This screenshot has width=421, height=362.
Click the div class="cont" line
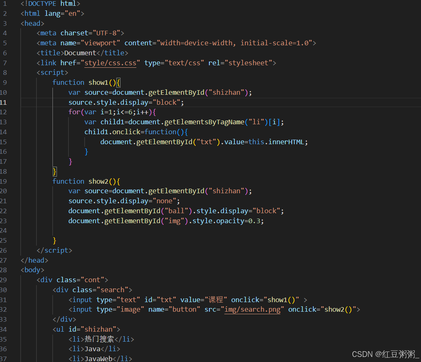click(72, 280)
